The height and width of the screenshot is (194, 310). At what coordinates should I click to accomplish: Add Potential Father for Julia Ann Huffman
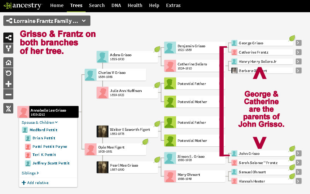point(194,84)
